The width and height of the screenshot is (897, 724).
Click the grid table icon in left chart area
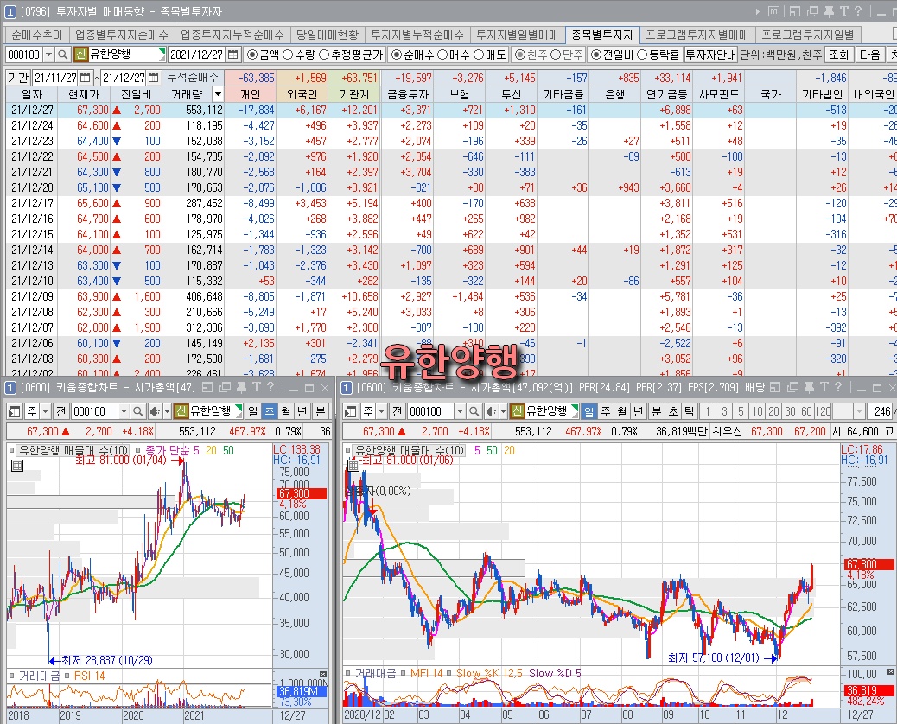[x=17, y=466]
